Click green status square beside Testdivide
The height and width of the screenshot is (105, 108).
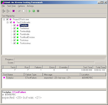coord(18,34)
